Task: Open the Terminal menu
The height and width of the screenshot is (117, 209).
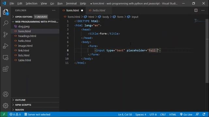Action: (71, 4)
